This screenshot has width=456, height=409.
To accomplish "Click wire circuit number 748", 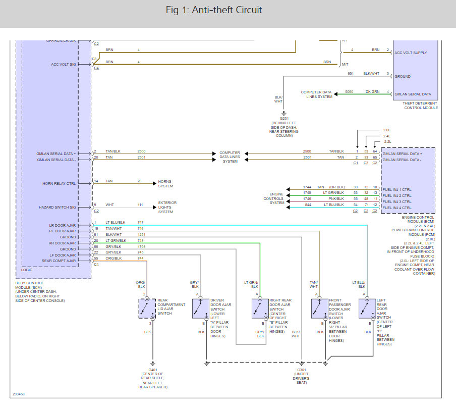I will (140, 241).
